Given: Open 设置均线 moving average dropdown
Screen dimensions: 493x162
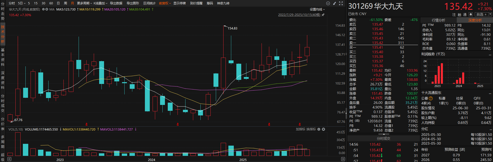Looking at the screenshot, I should click(x=317, y=9).
